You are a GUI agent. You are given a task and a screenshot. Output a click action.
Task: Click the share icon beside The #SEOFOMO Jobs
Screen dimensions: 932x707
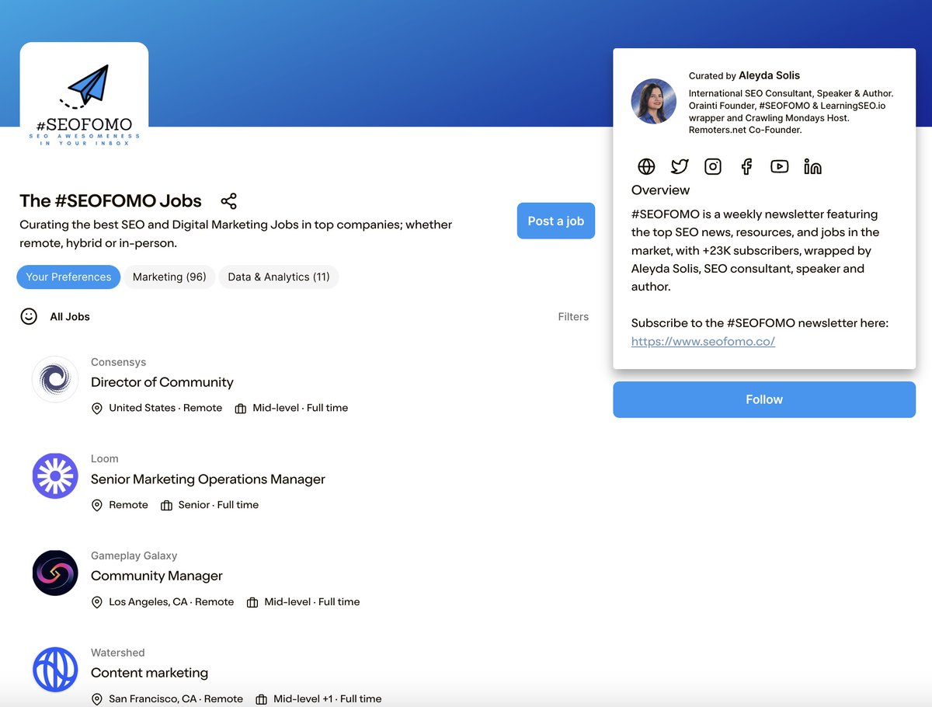pyautogui.click(x=228, y=201)
